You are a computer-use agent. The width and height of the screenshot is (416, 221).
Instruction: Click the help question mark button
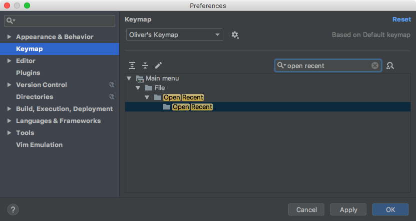pyautogui.click(x=13, y=209)
